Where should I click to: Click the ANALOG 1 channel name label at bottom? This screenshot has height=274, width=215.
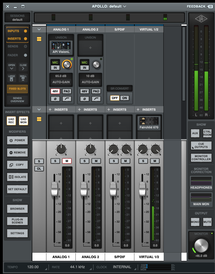click(x=61, y=257)
